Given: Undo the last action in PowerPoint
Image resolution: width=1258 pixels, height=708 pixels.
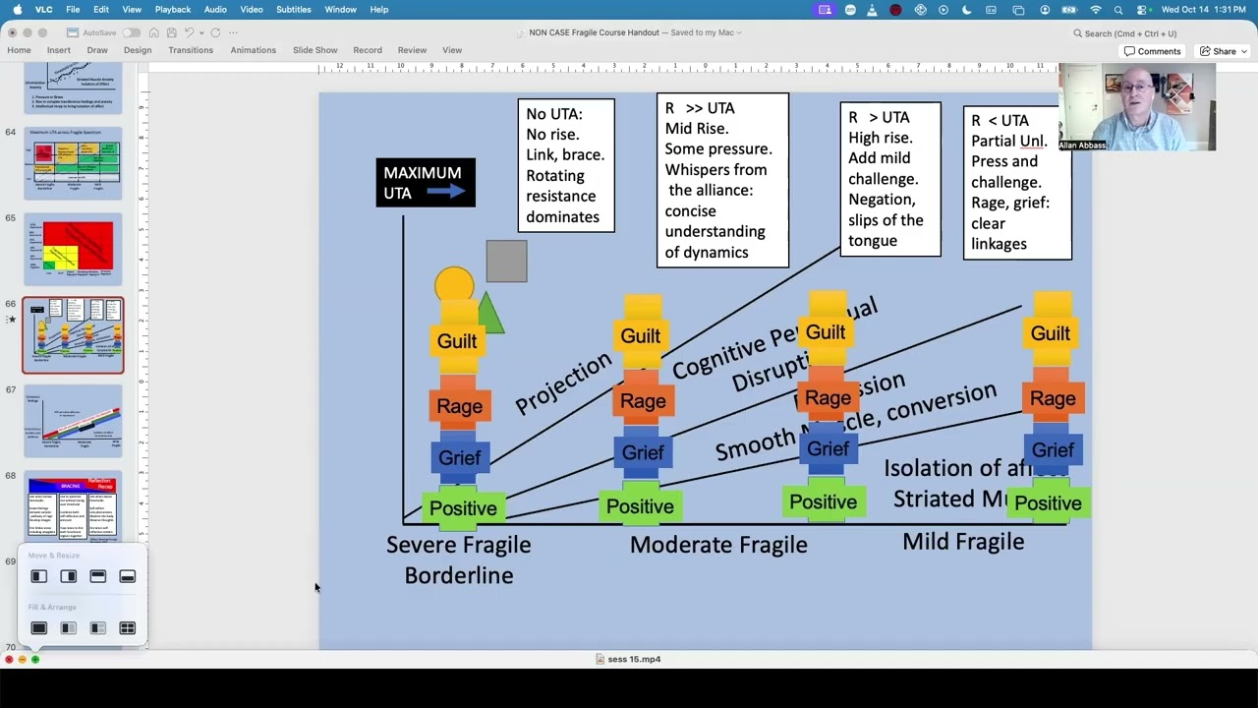Looking at the screenshot, I should click(189, 32).
